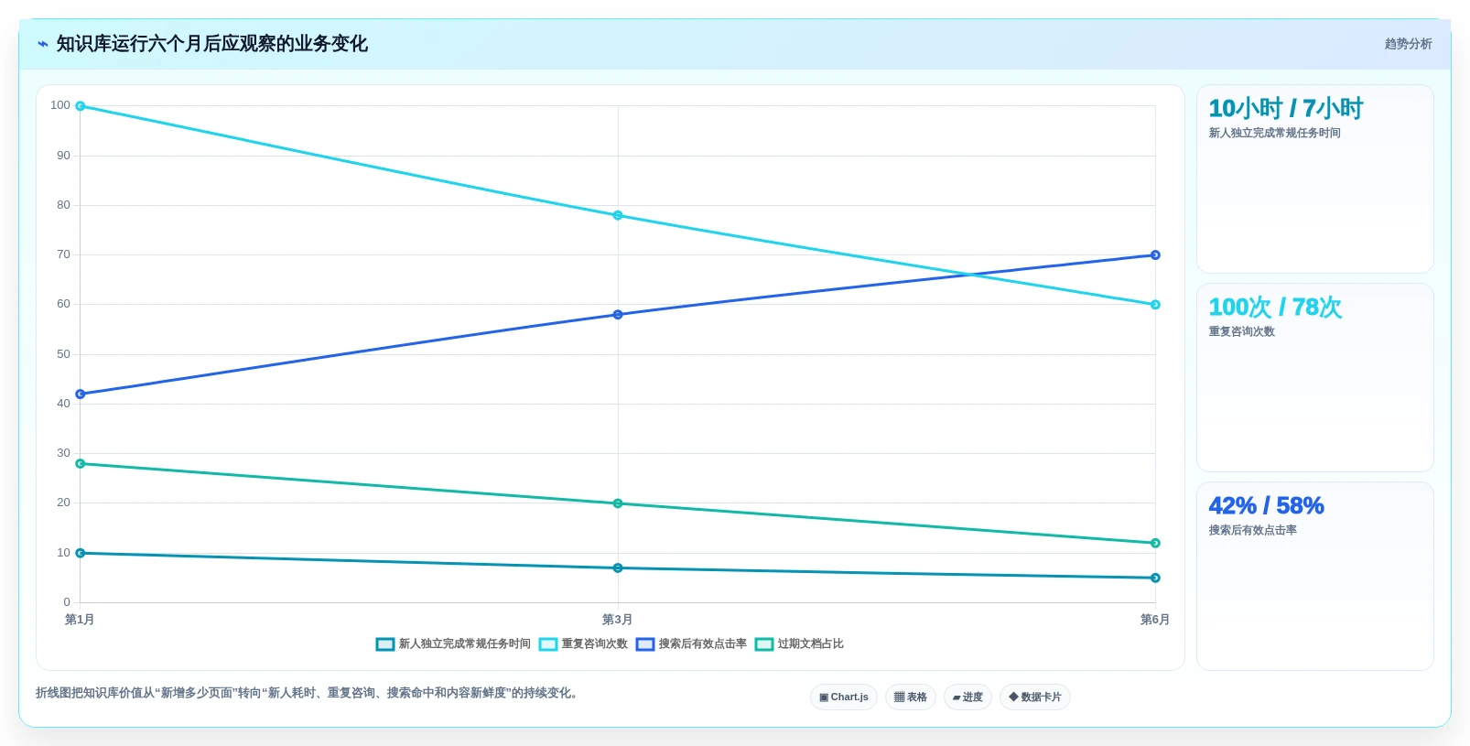Click the chart title 知识库运行六个月后应观察的业务变化
Image resolution: width=1470 pixels, height=746 pixels.
click(x=212, y=44)
